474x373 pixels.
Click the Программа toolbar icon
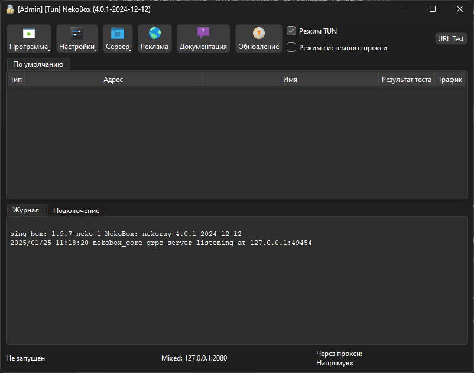click(28, 34)
